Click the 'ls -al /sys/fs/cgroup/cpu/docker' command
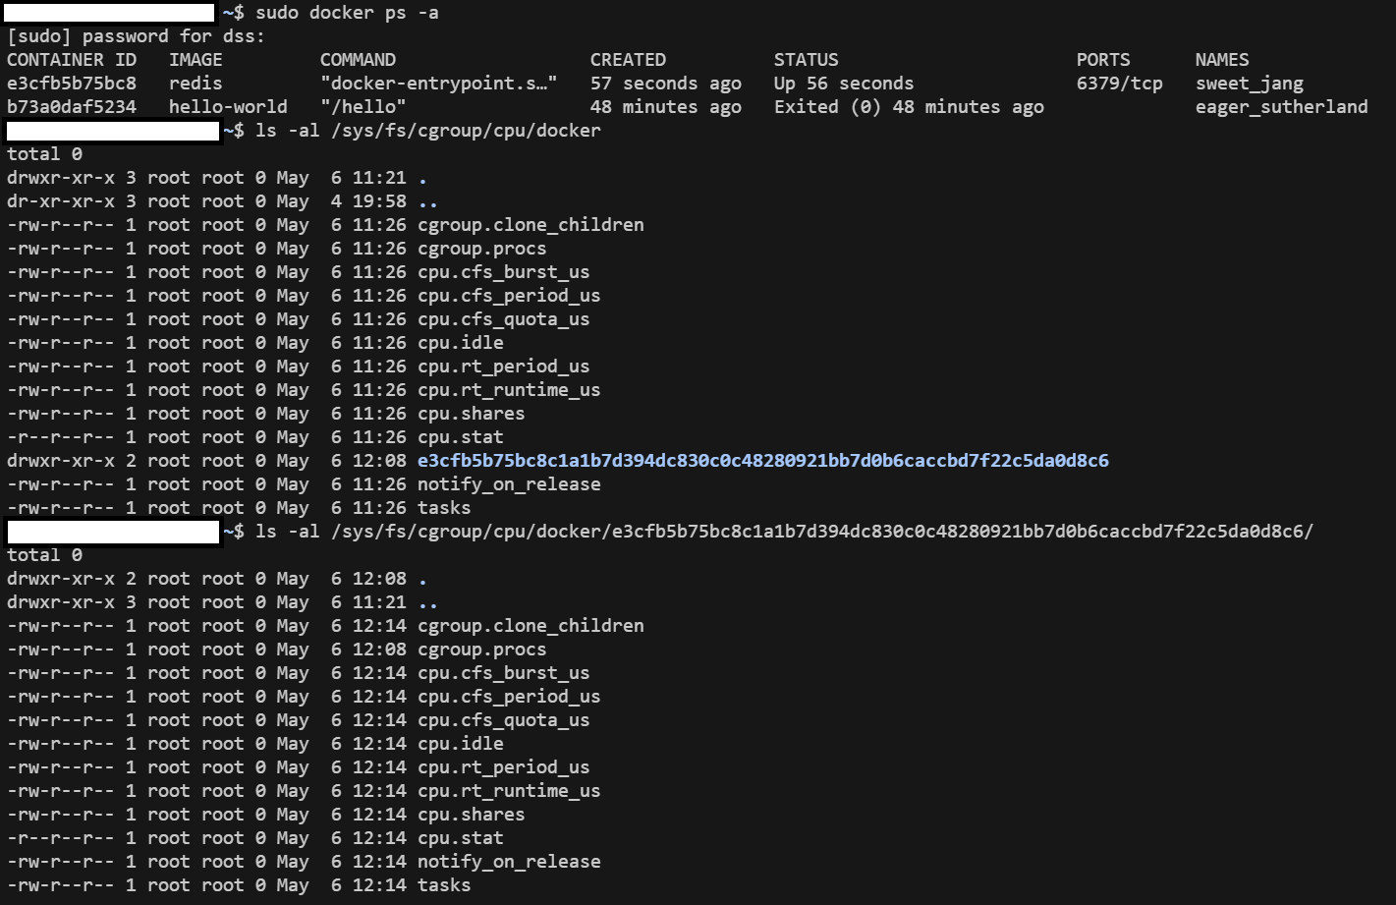Image resolution: width=1396 pixels, height=905 pixels. [428, 131]
